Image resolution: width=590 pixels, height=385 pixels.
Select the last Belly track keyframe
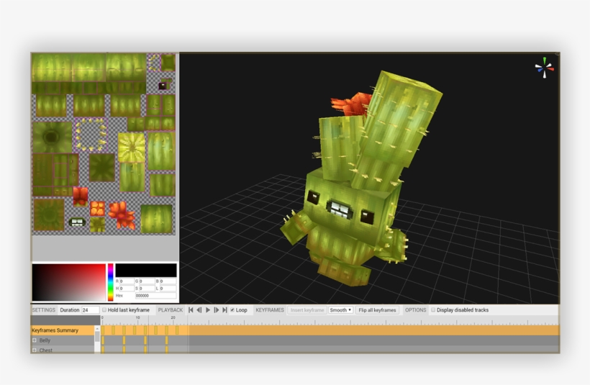[167, 340]
